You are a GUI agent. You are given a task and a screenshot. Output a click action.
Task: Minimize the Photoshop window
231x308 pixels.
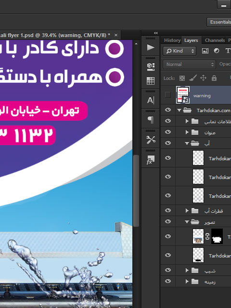click(223, 5)
